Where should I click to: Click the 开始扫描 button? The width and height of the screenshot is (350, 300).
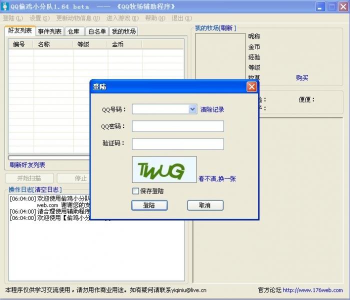click(29, 178)
